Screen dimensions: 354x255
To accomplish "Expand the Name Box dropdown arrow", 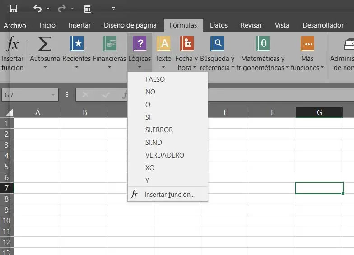I will pos(54,95).
